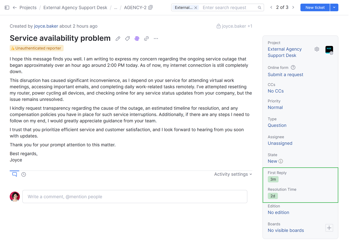Open the New ticket dropdown arrow
The width and height of the screenshot is (350, 243).
334,8
